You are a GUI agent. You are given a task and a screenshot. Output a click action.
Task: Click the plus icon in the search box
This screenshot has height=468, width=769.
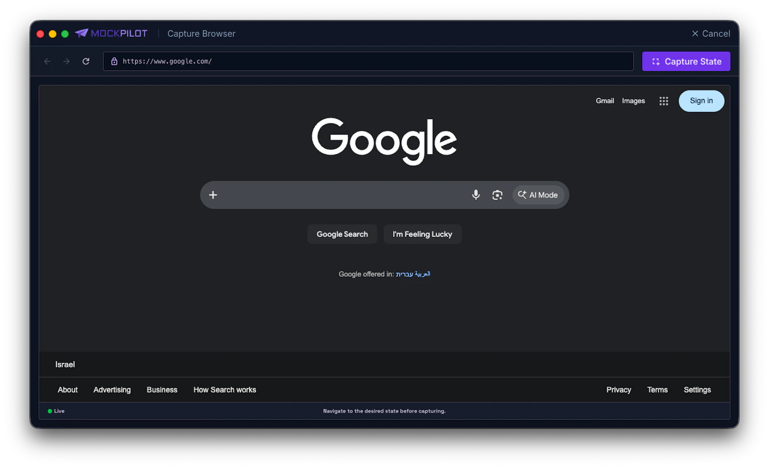(x=213, y=195)
